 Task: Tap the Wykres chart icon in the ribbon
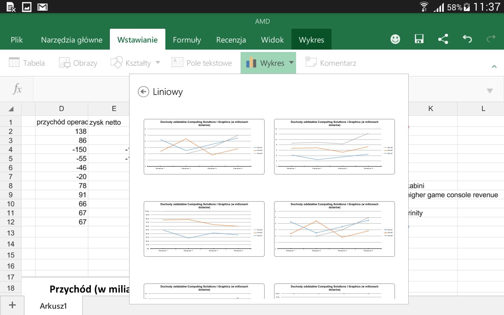251,63
